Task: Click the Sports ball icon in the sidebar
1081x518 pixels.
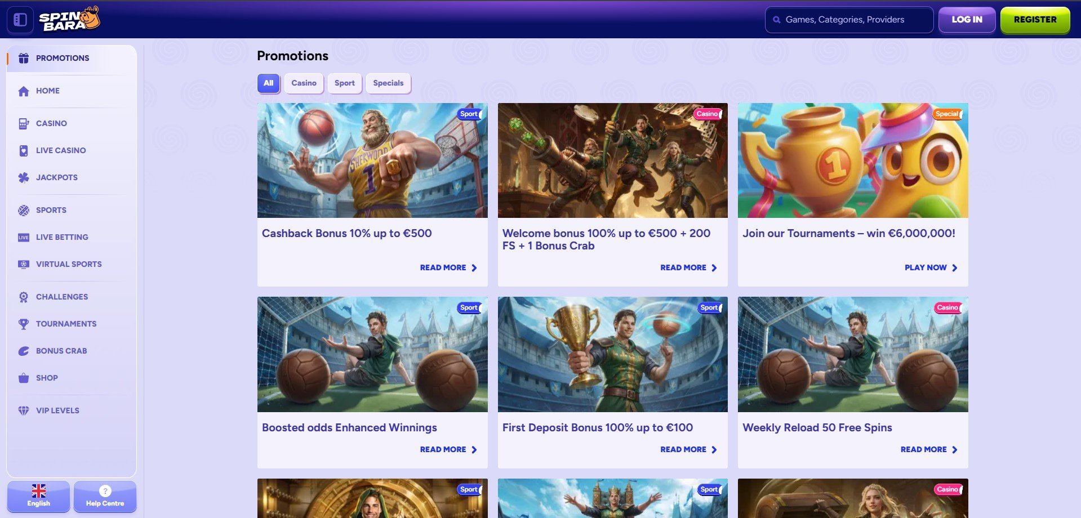Action: click(24, 210)
